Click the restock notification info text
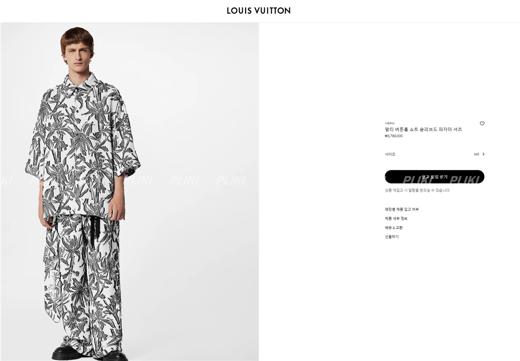Viewport: 520px width, 361px height. point(417,190)
